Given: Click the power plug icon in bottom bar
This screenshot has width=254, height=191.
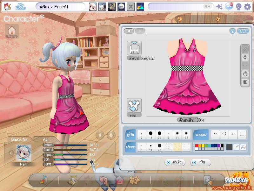Looking at the screenshot, I should 208,180.
